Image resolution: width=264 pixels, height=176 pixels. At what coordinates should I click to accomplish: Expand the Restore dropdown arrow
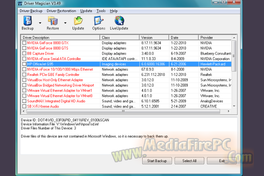click(x=65, y=23)
